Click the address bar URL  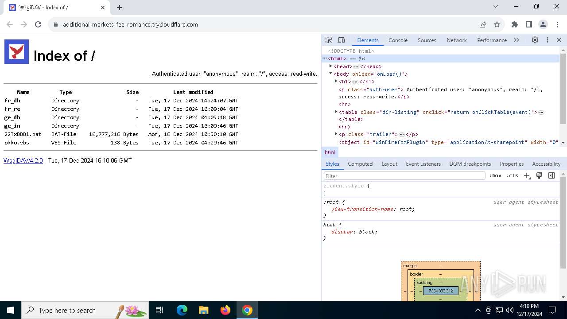click(x=130, y=25)
